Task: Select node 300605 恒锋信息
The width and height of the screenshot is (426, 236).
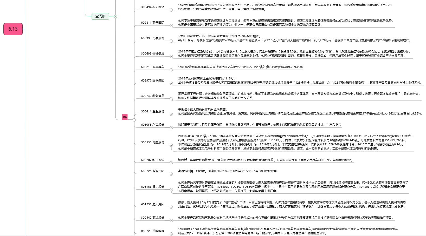Action: click(153, 53)
